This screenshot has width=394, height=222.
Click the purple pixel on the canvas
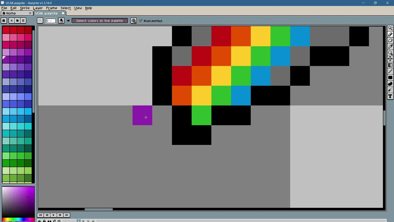[142, 115]
